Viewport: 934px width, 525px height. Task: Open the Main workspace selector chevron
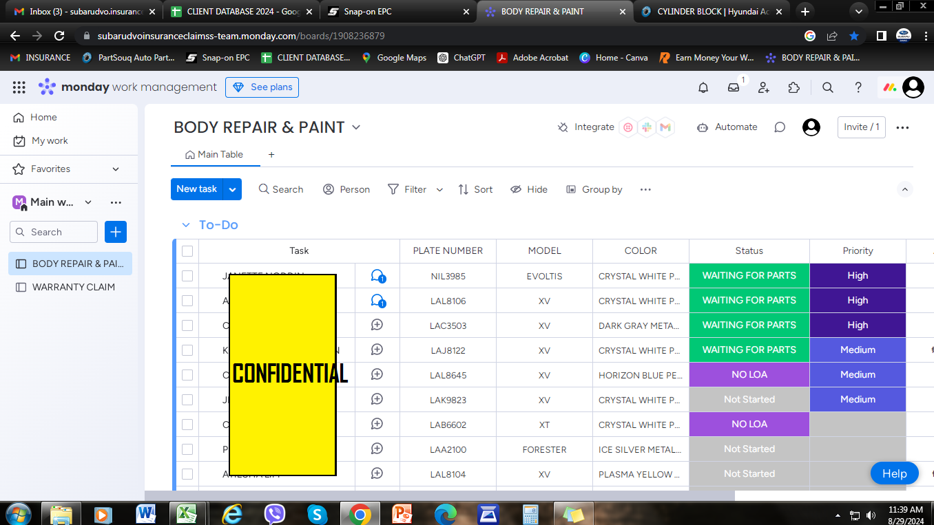tap(88, 202)
